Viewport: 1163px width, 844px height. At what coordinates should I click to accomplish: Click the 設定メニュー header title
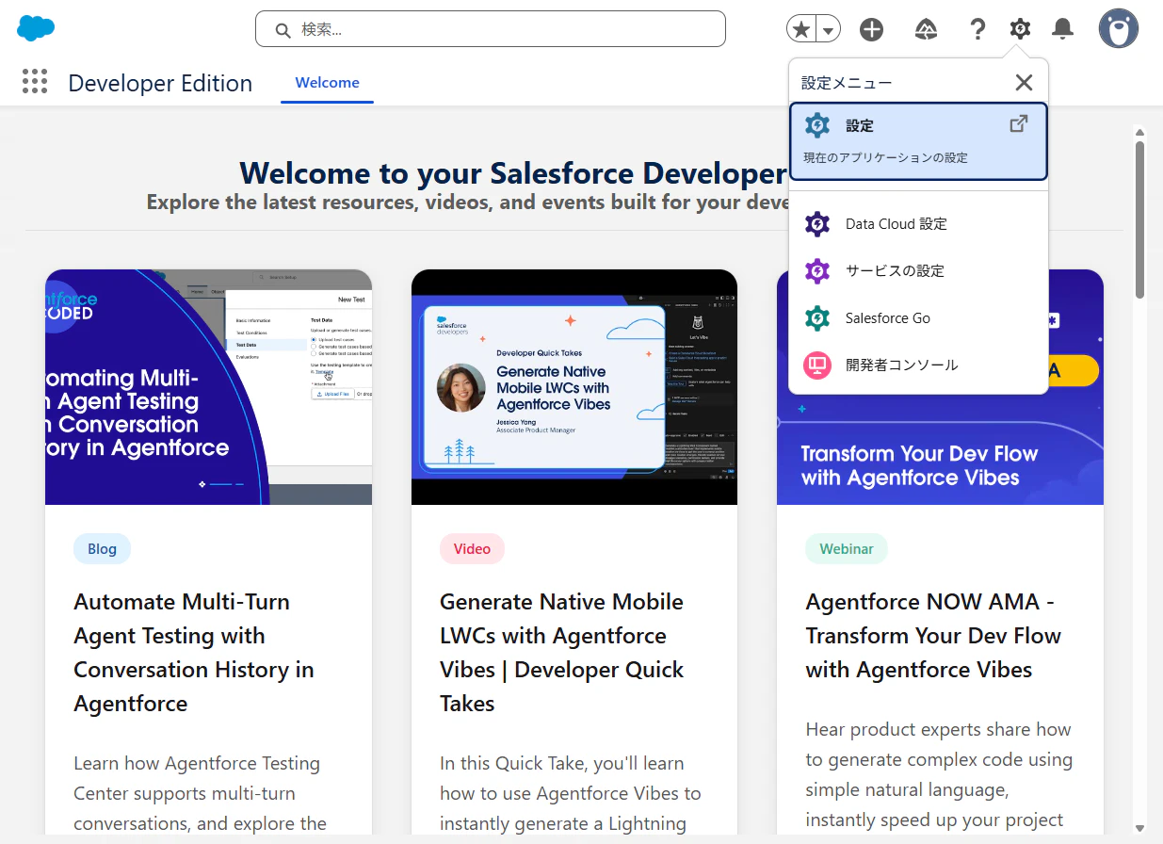click(x=847, y=83)
